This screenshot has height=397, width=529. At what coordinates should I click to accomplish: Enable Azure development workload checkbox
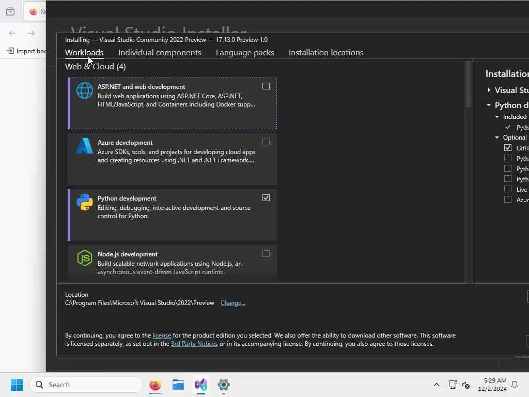(266, 142)
